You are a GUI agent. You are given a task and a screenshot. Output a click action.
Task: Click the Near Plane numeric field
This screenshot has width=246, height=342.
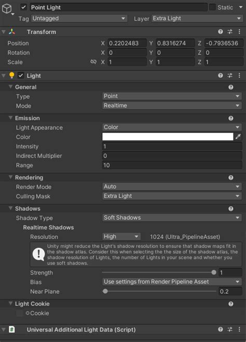click(x=230, y=291)
